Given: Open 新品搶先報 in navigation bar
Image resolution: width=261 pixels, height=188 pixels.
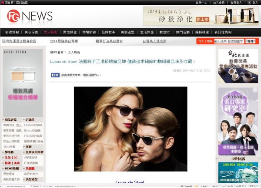Looking at the screenshot, I should (x=223, y=32).
